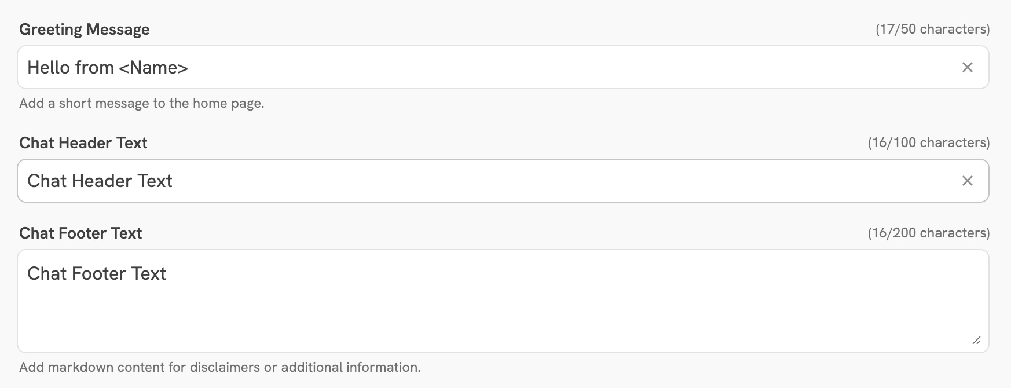Click the 16/100 characters counter

point(929,142)
